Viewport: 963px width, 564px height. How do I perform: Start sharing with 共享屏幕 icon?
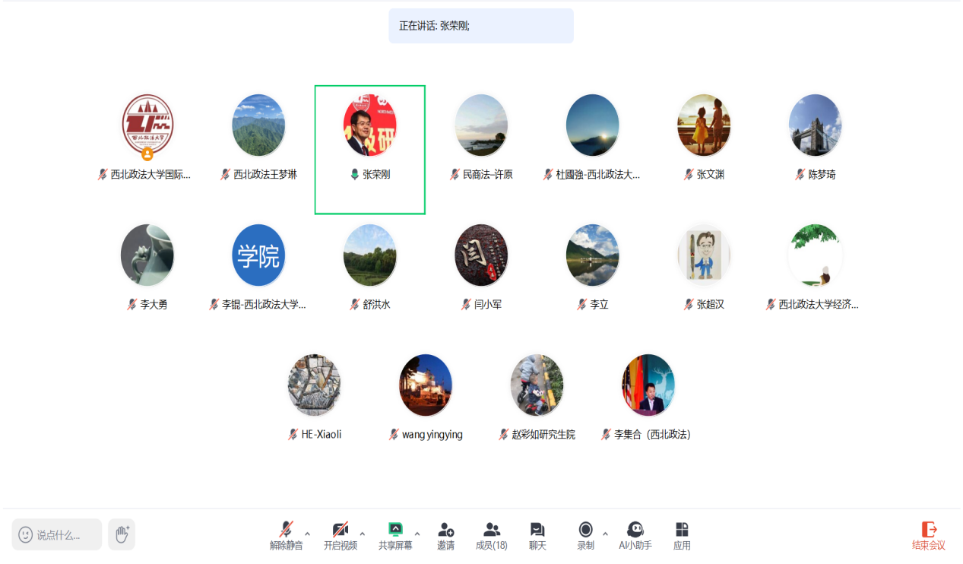coord(395,530)
